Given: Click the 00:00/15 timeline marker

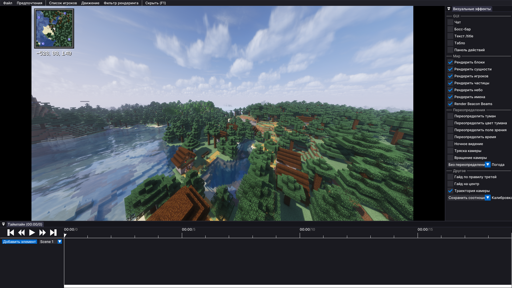Looking at the screenshot, I should [425, 229].
